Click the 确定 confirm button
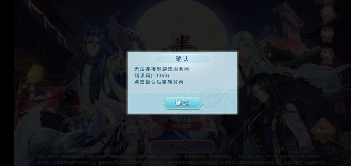The image size is (351, 166). (x=182, y=103)
